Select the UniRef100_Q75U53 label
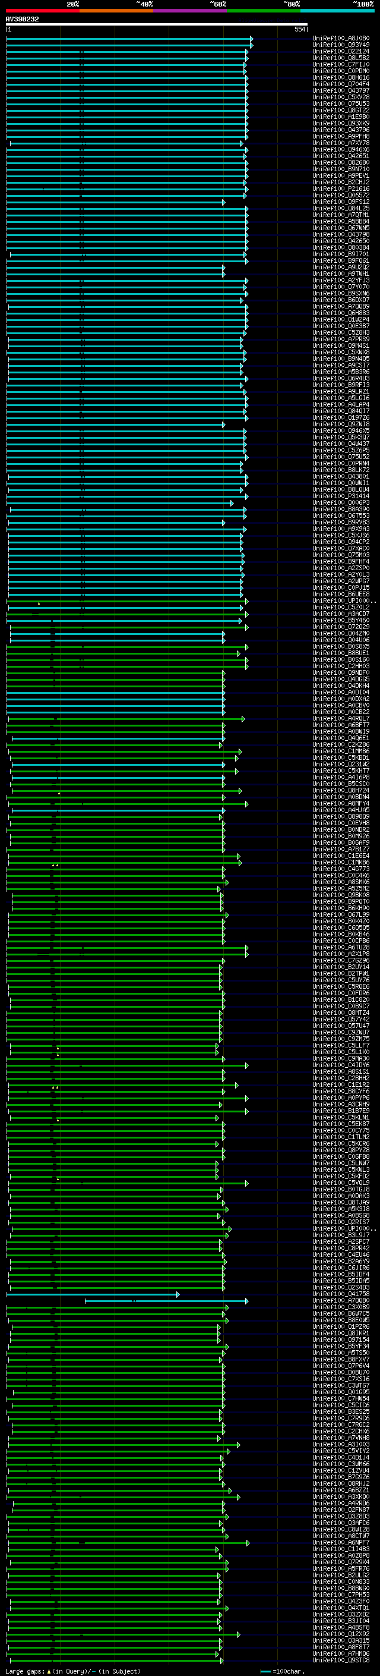The width and height of the screenshot is (380, 1676). 341,103
